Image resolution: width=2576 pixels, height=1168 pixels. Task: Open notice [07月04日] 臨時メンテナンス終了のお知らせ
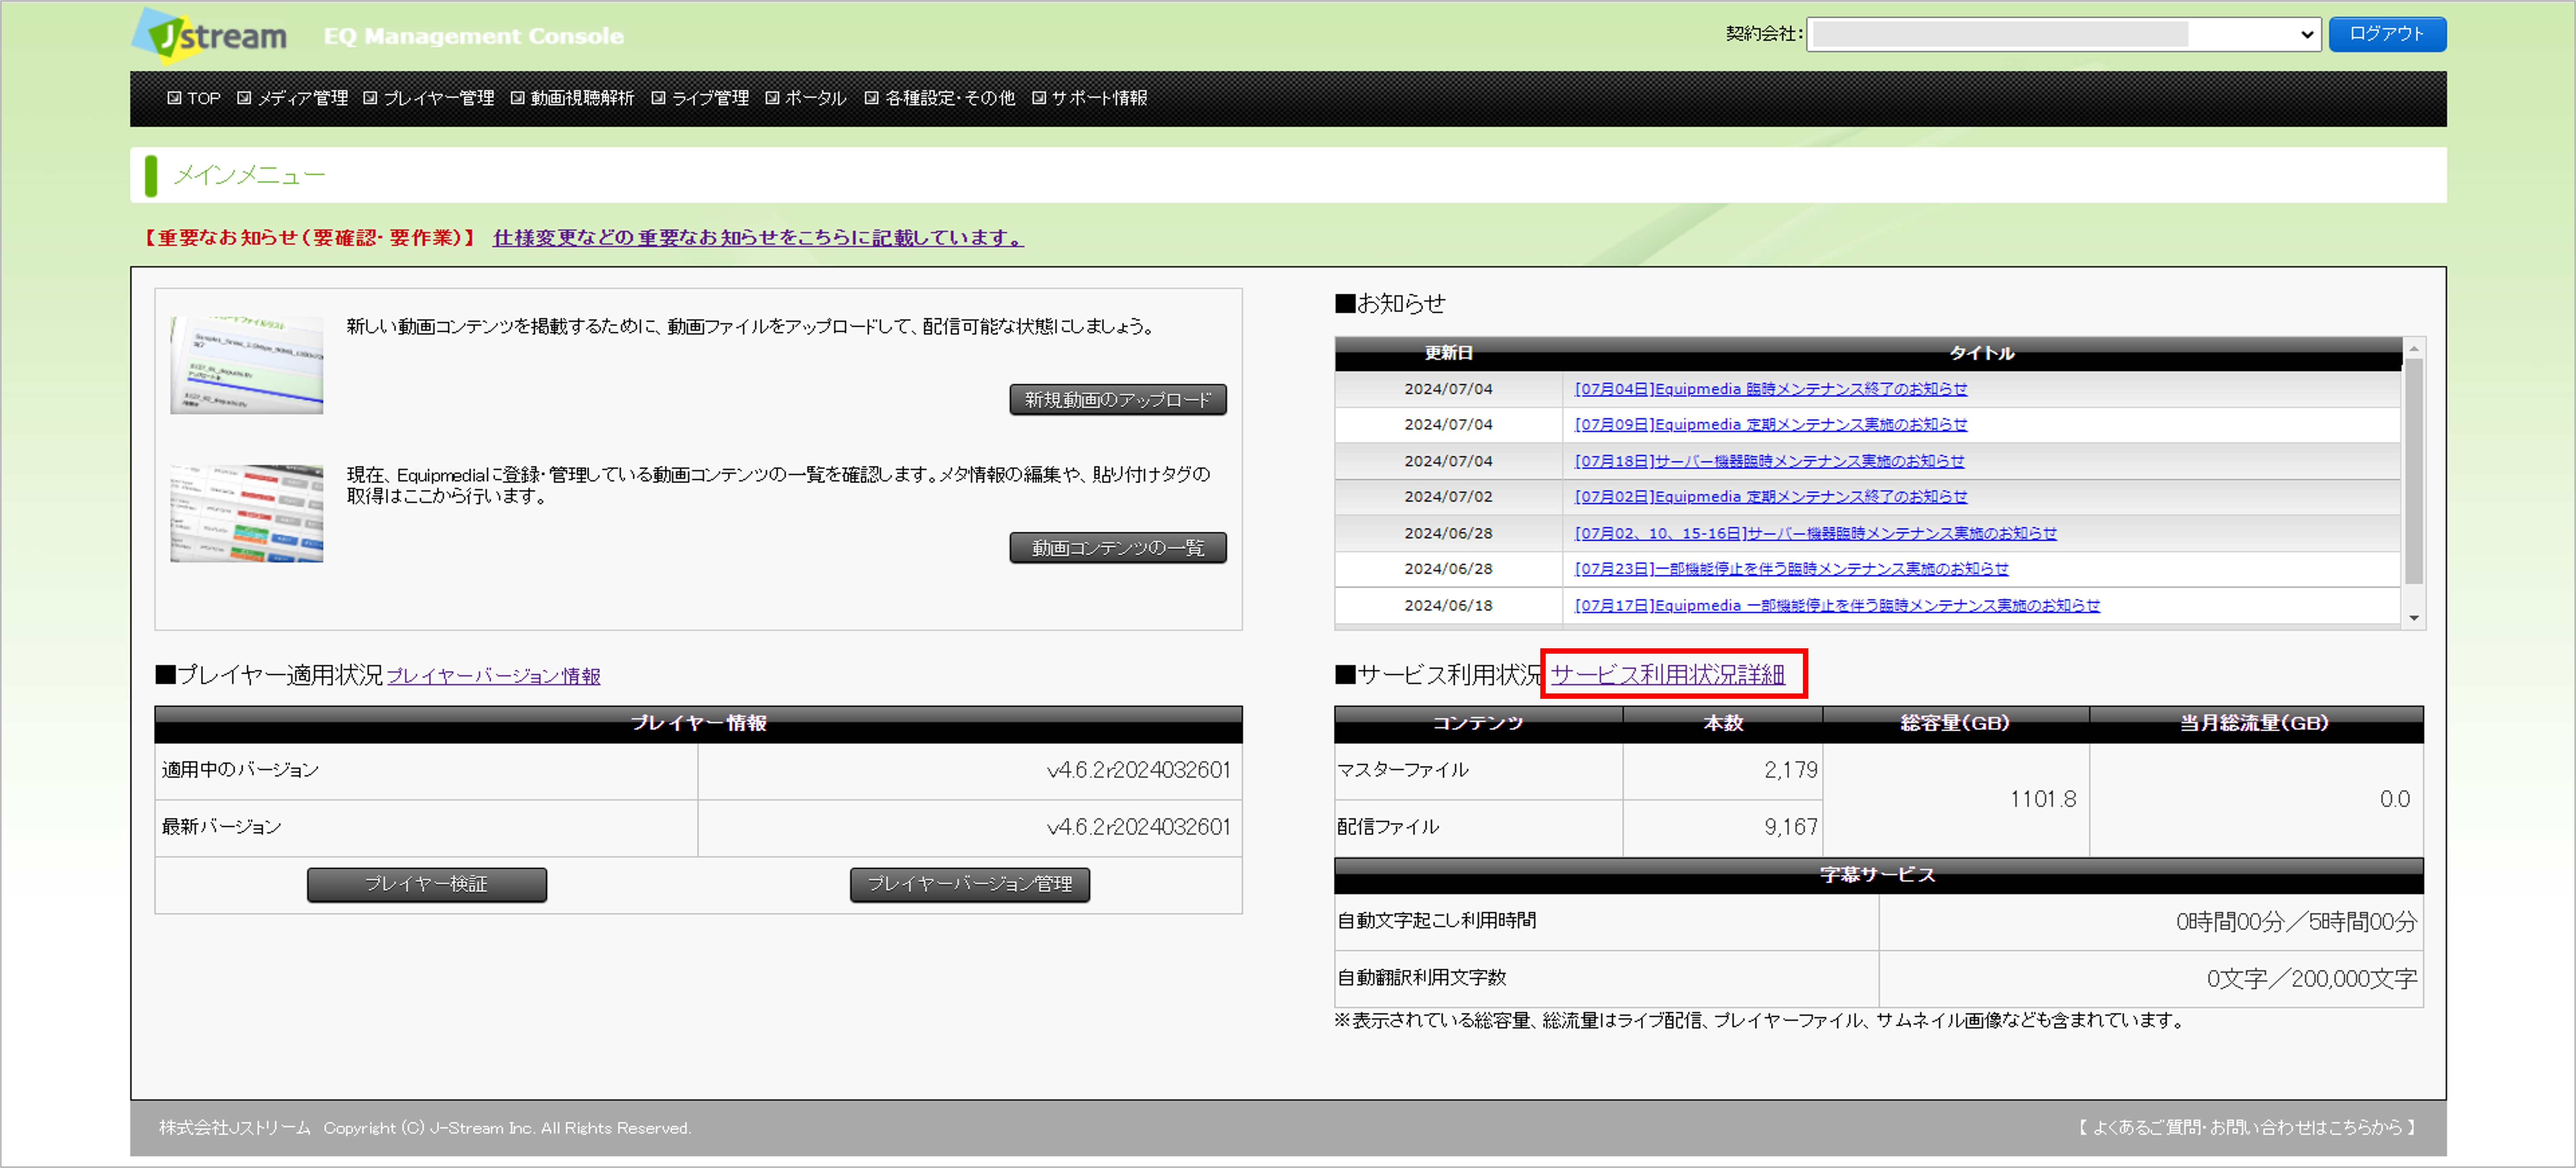pos(1771,389)
